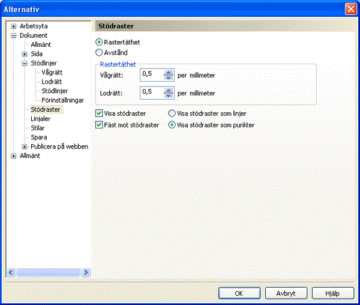This screenshot has height=305, width=360.
Task: Uncheck Visa stödraster checkbox
Action: [100, 113]
